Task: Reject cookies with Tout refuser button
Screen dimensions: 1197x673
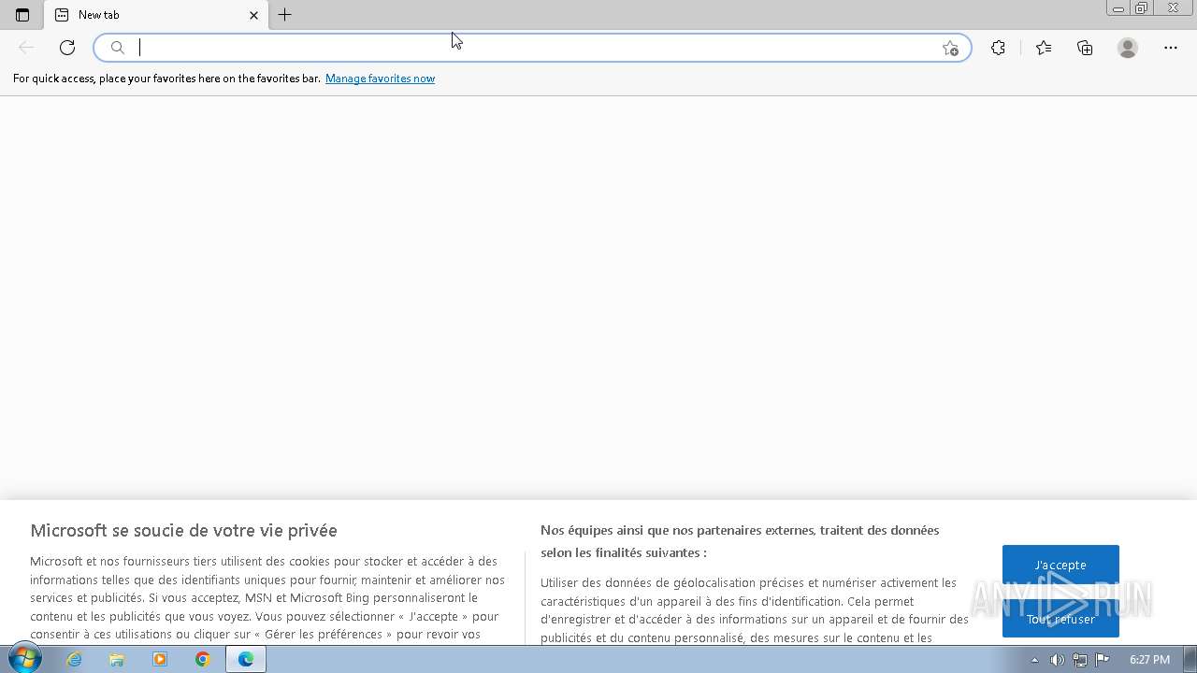Action: point(1060,619)
